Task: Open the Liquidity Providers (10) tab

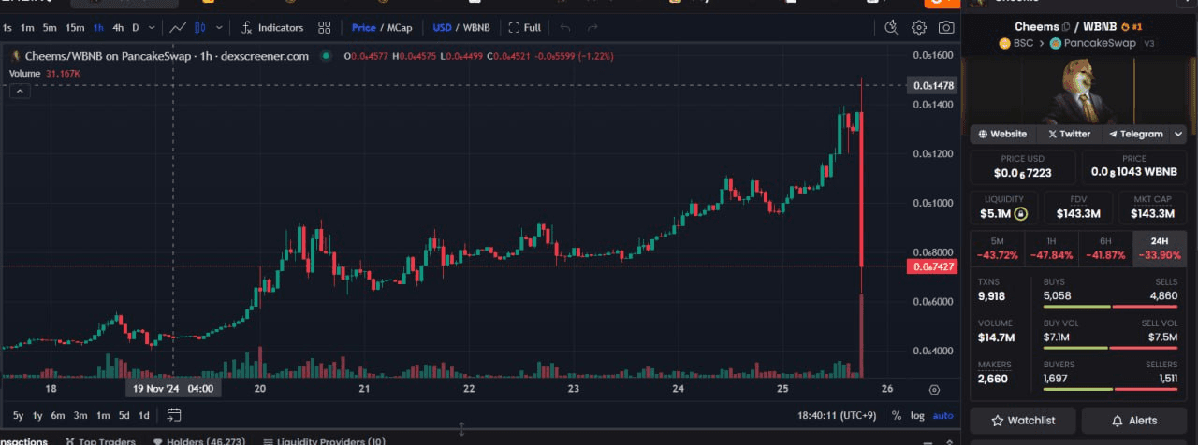Action: tap(324, 440)
